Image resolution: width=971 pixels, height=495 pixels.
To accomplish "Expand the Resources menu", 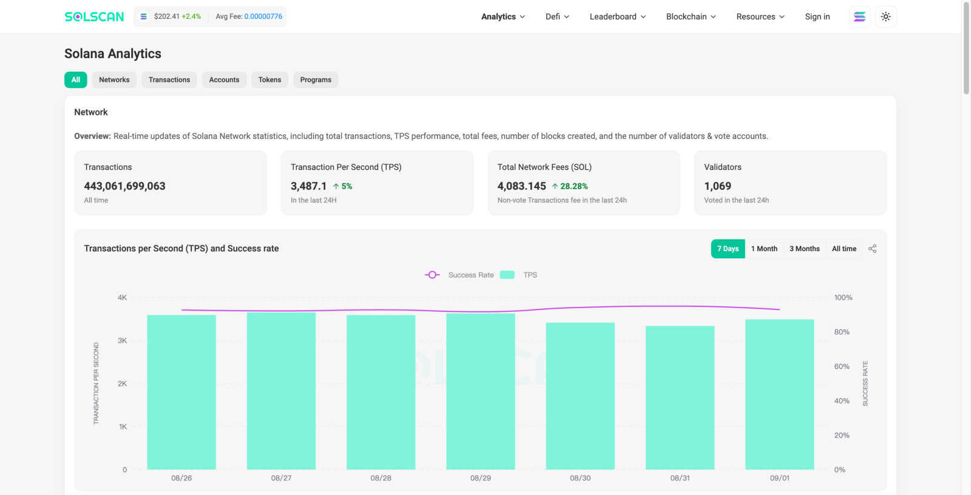I will pyautogui.click(x=760, y=16).
